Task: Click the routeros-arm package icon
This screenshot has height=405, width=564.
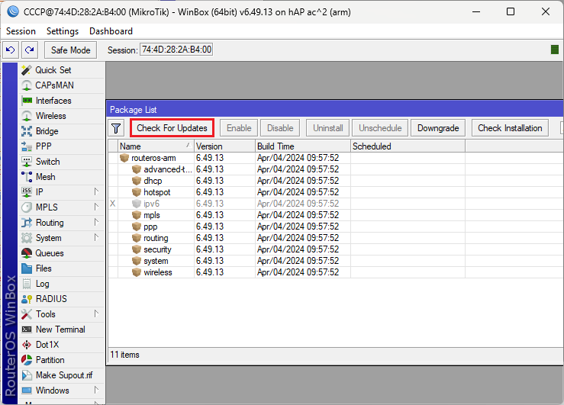Action: [x=124, y=158]
